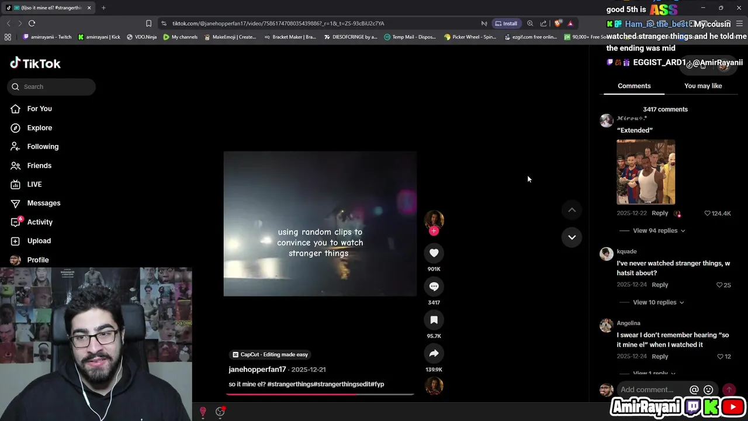Like Angelina's comment with 12 likes
Image resolution: width=748 pixels, height=421 pixels.
pyautogui.click(x=720, y=357)
